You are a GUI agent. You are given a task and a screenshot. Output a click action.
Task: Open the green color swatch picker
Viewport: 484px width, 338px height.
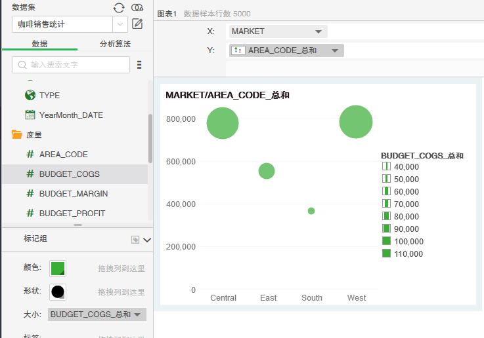click(58, 269)
